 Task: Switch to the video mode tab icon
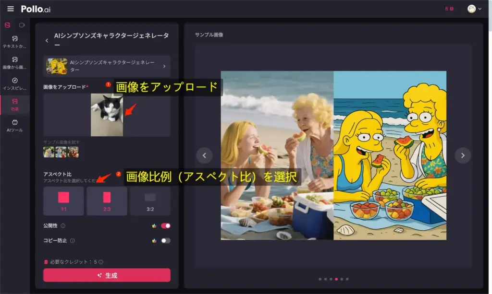click(x=22, y=25)
